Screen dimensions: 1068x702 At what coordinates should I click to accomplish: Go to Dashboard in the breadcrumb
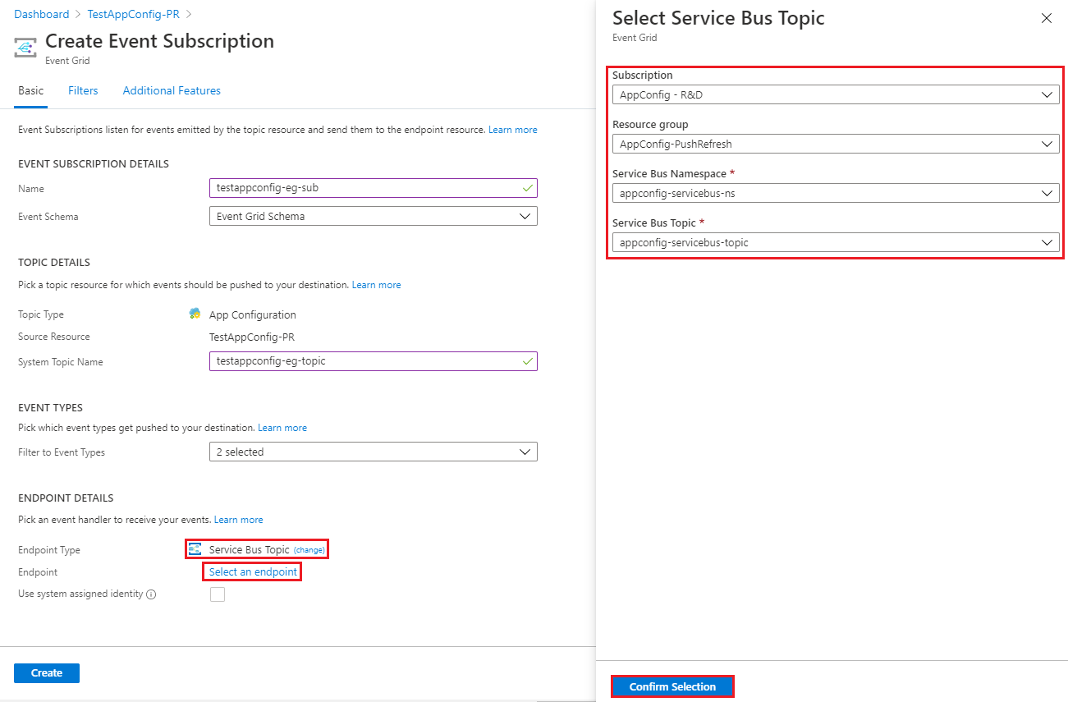(x=42, y=14)
